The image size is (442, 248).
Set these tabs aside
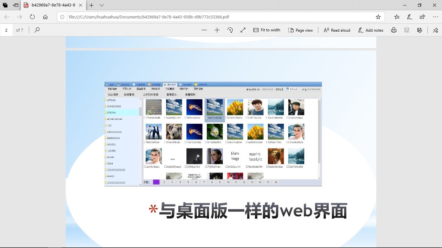(16, 5)
